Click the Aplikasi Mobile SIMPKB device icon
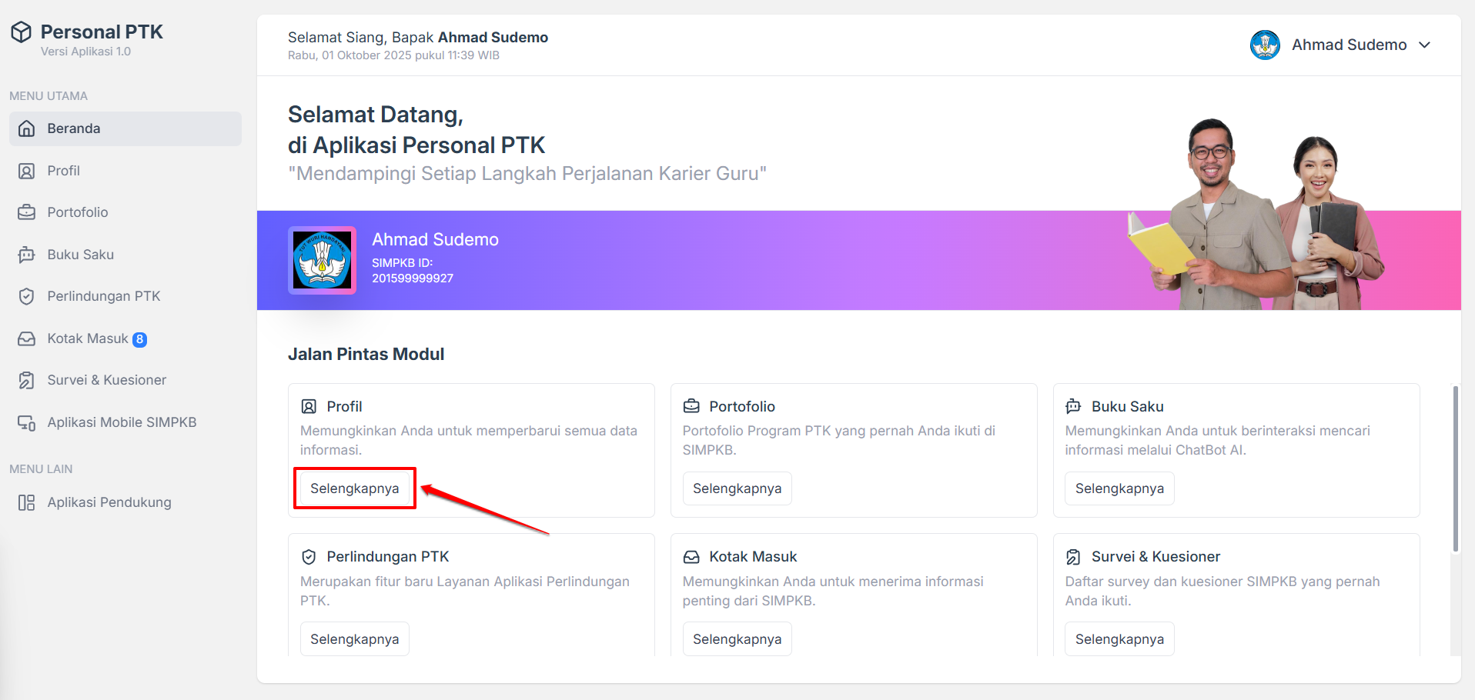This screenshot has width=1475, height=700. click(x=27, y=422)
